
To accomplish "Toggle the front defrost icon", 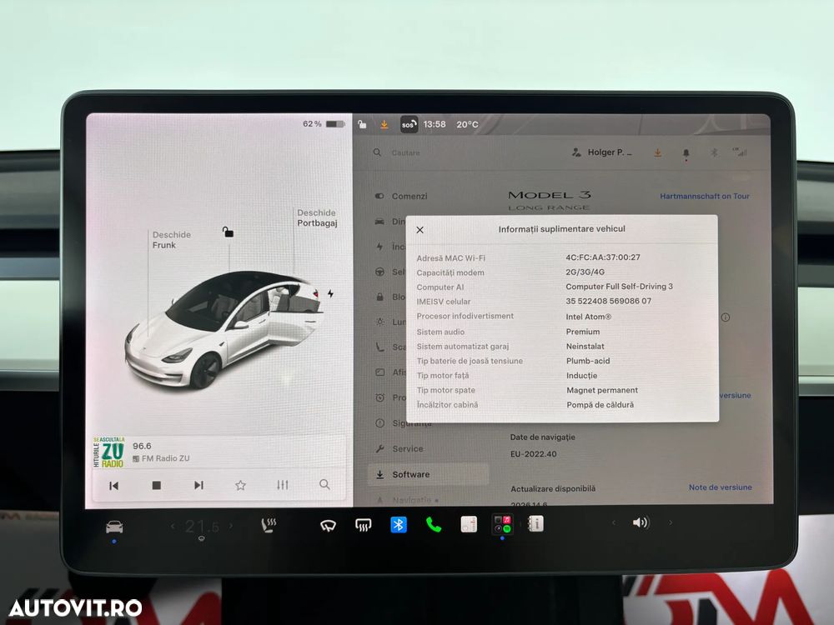I will [x=364, y=526].
